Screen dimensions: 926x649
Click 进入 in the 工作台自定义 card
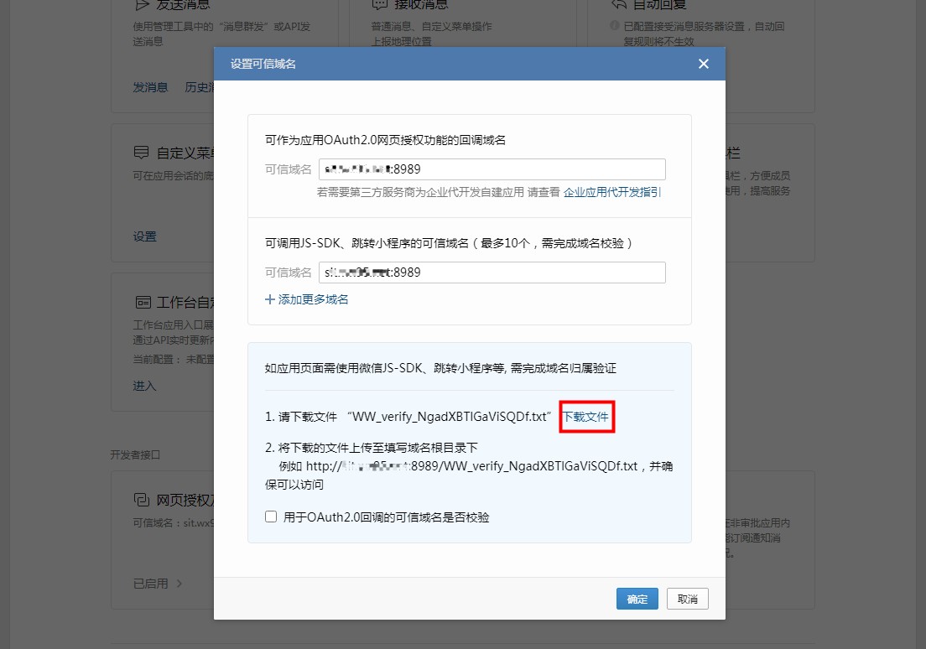pyautogui.click(x=144, y=386)
